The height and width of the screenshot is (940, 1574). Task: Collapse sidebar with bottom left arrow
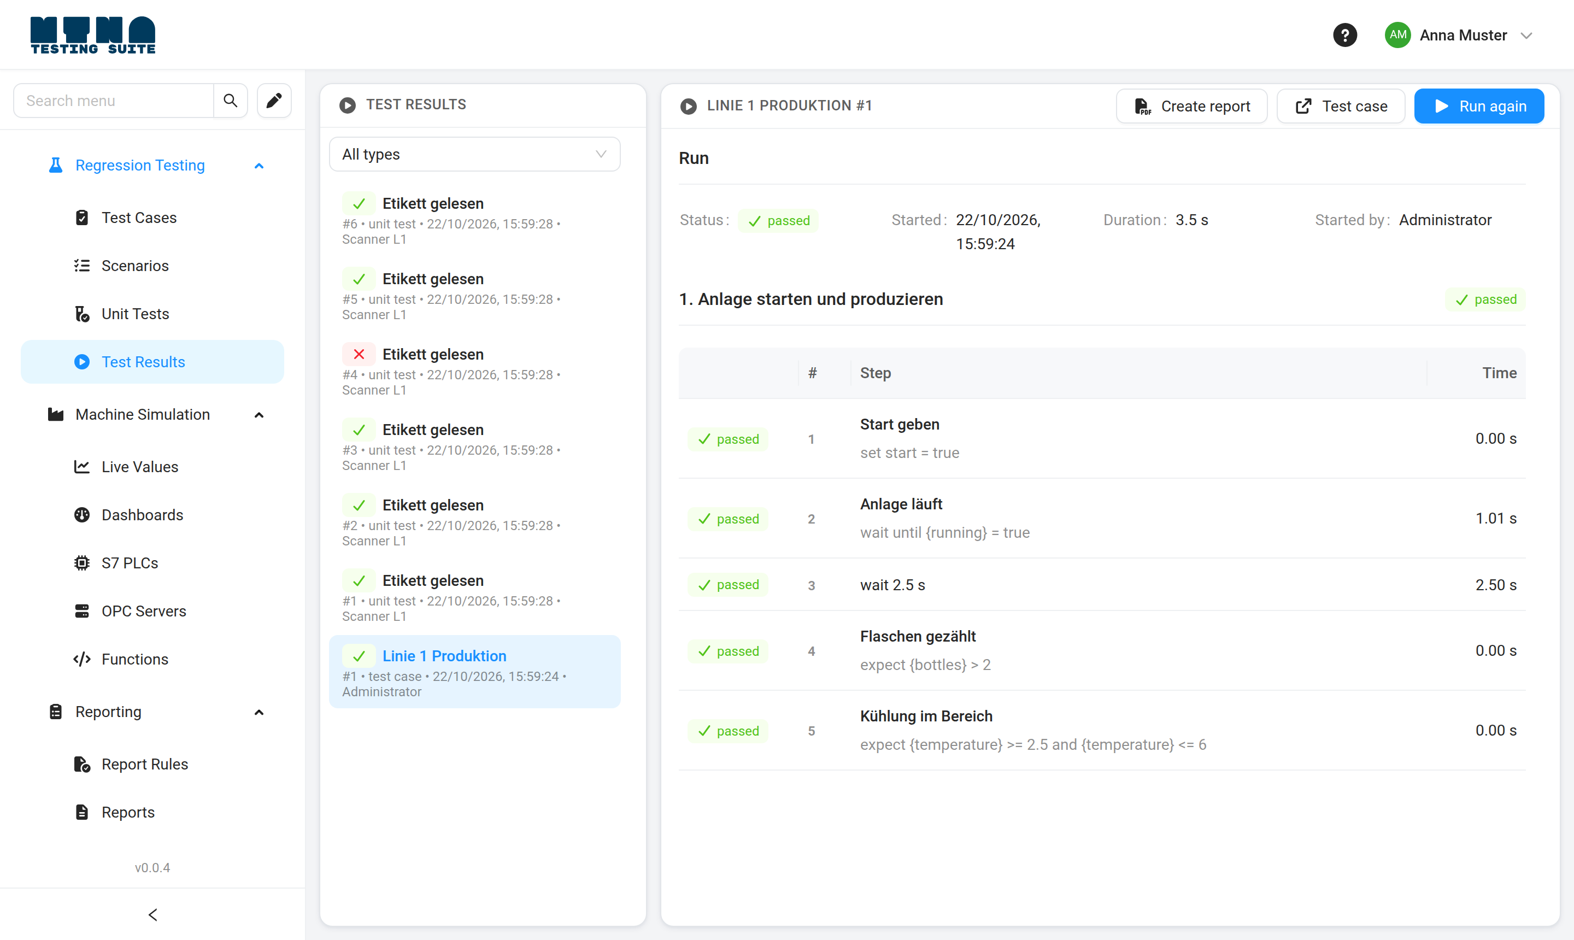tap(152, 915)
